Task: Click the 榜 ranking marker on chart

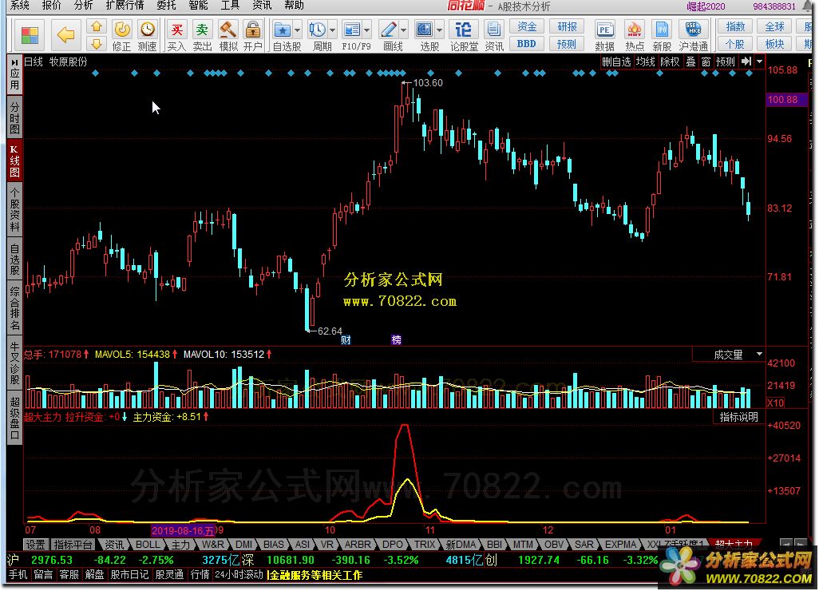Action: coord(397,340)
